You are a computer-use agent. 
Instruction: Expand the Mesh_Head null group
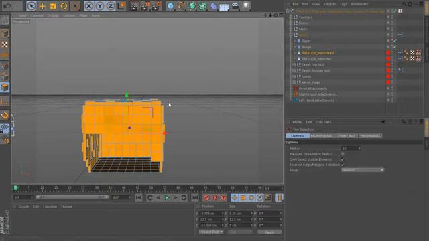coord(294,82)
